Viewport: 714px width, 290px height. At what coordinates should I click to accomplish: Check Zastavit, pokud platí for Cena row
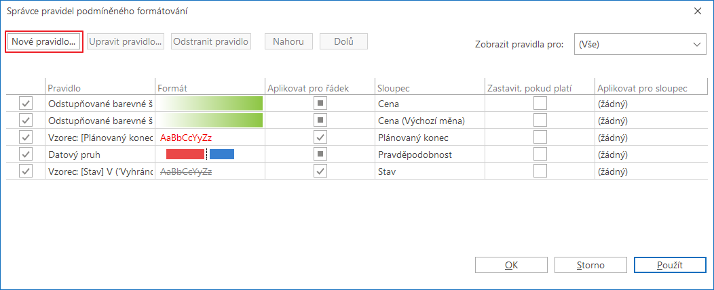[540, 104]
